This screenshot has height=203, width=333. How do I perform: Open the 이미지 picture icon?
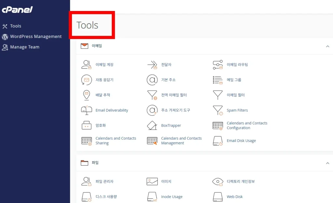tap(152, 182)
